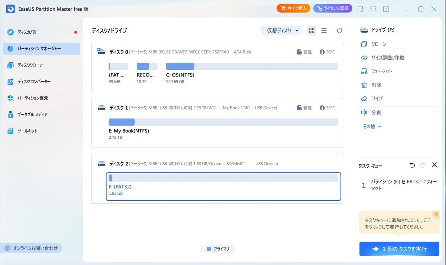Click ディスク 1 temperature 33°C icon

tap(322, 108)
